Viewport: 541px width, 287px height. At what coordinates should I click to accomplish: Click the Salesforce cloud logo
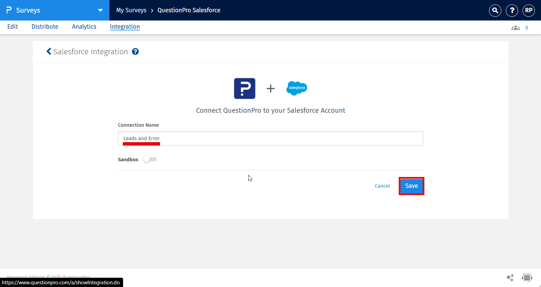tap(296, 88)
